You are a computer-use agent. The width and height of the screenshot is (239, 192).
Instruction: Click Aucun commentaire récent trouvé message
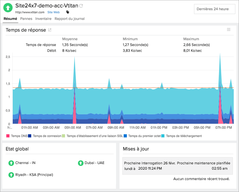pyautogui.click(x=201, y=179)
